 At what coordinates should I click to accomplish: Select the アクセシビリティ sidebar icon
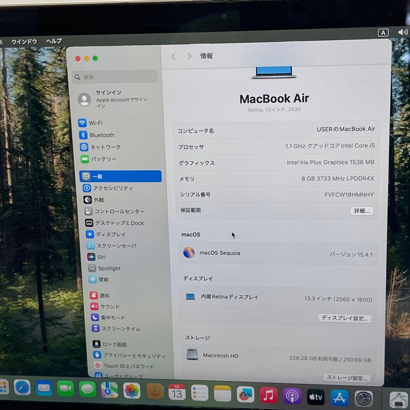pos(88,188)
